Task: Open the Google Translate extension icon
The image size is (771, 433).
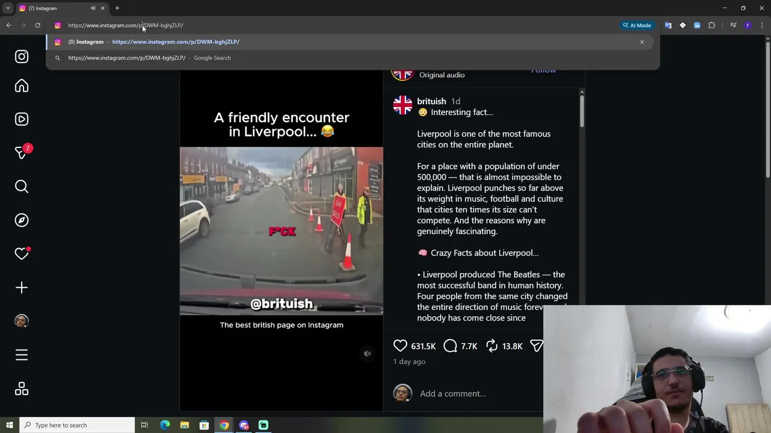Action: [668, 25]
